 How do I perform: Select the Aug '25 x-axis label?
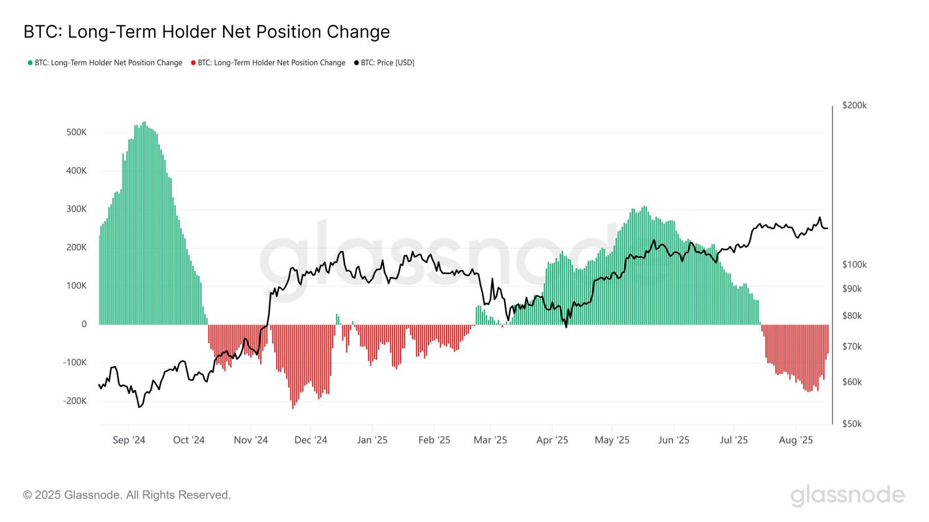coord(796,440)
